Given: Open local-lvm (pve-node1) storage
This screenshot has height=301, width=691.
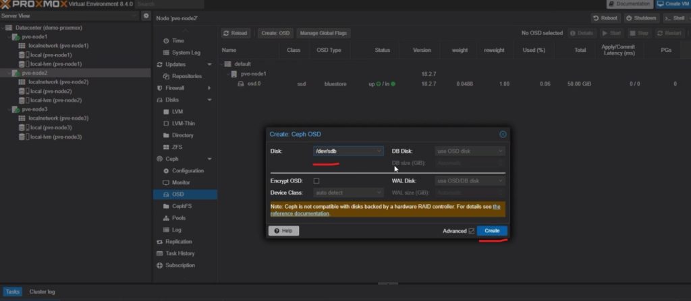Looking at the screenshot, I should [56, 64].
